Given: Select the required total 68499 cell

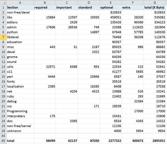Looking at the screenshot, I should (45, 141).
